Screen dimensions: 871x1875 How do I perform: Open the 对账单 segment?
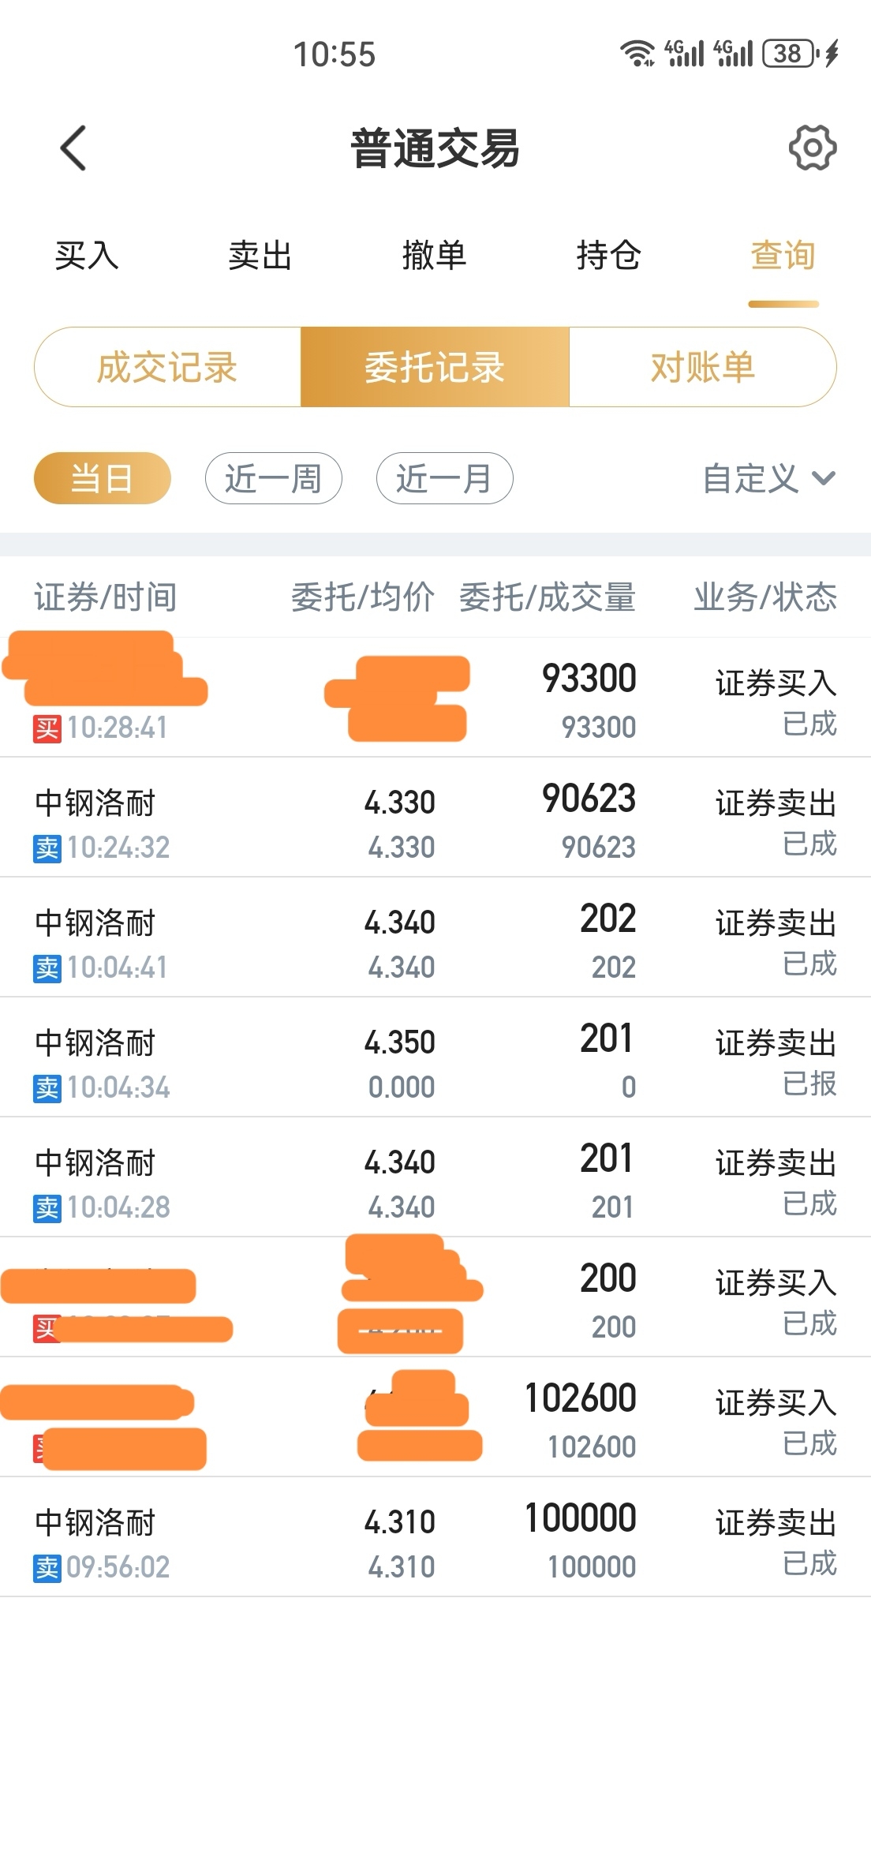(x=703, y=367)
